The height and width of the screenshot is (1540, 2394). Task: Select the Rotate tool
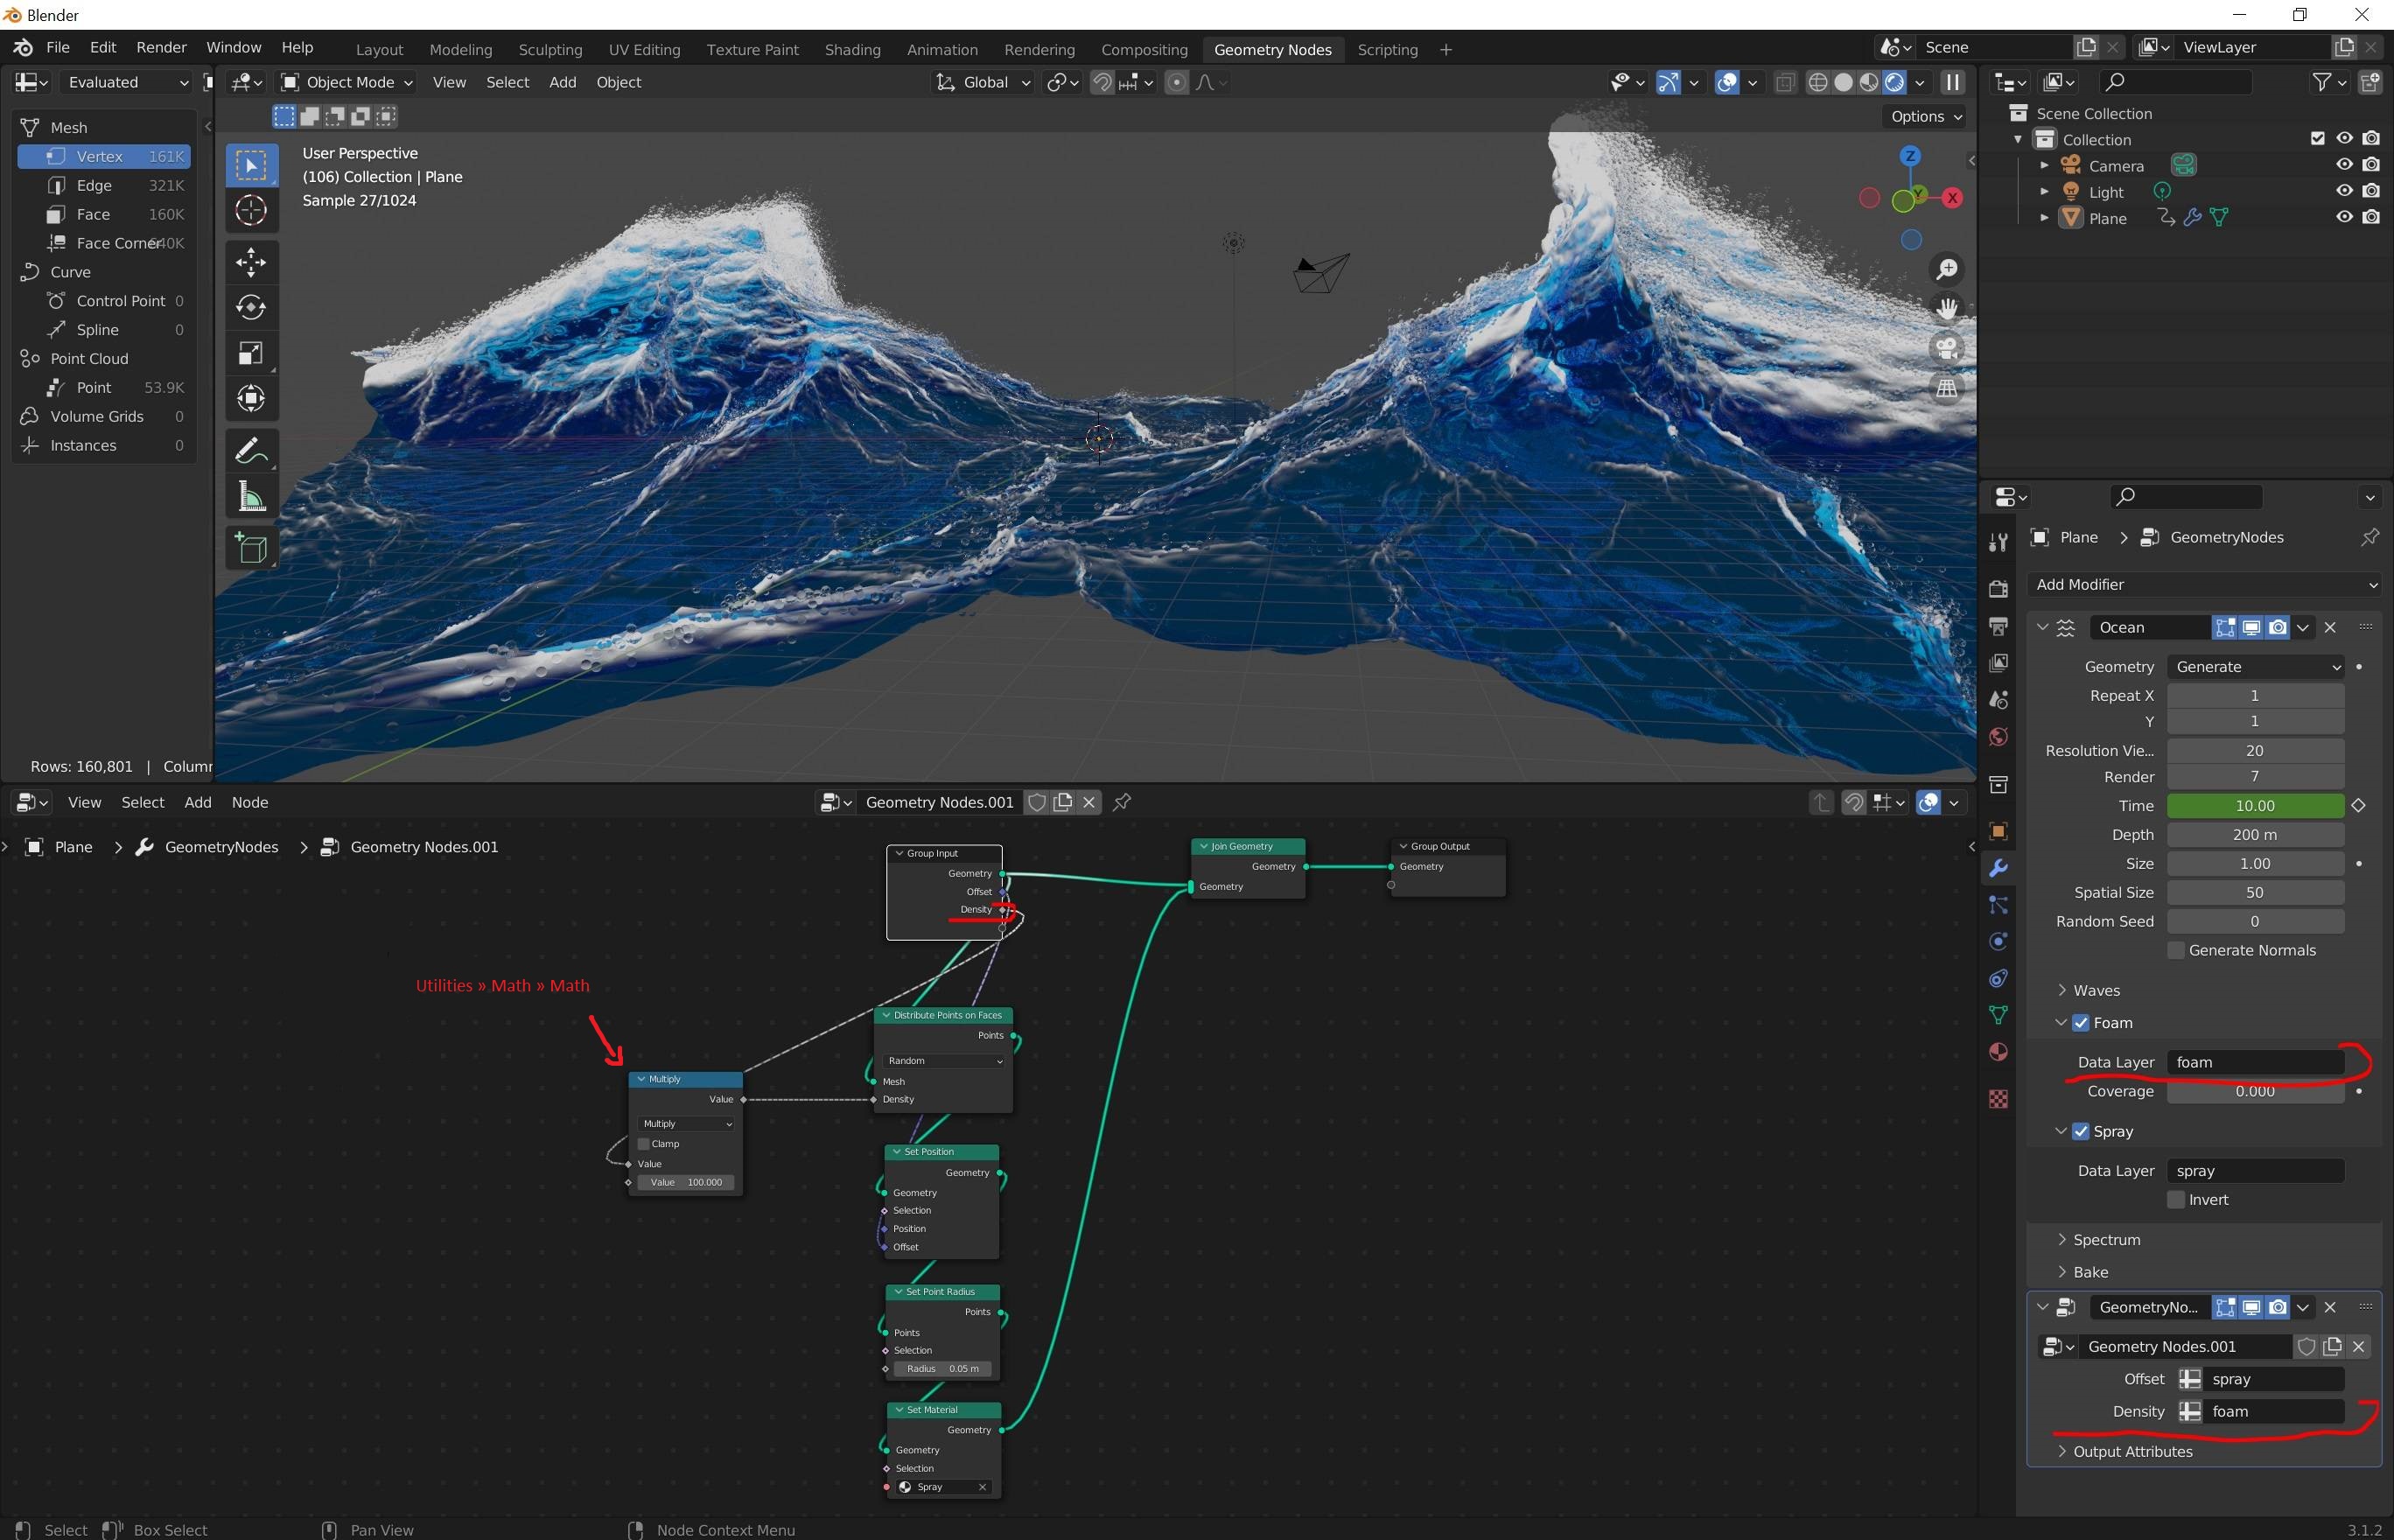pos(251,308)
